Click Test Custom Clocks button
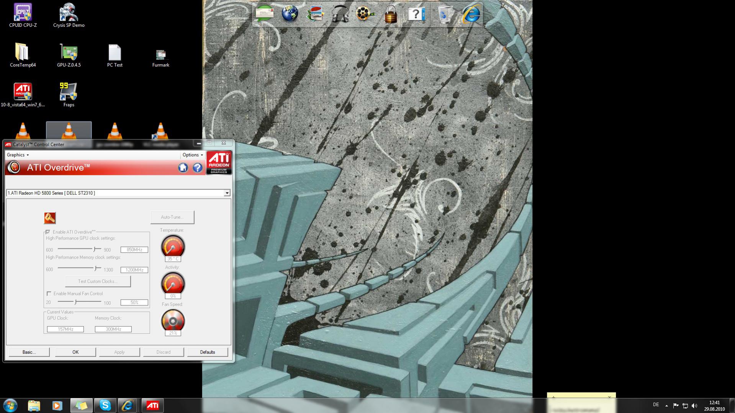This screenshot has height=413, width=735. click(x=98, y=281)
